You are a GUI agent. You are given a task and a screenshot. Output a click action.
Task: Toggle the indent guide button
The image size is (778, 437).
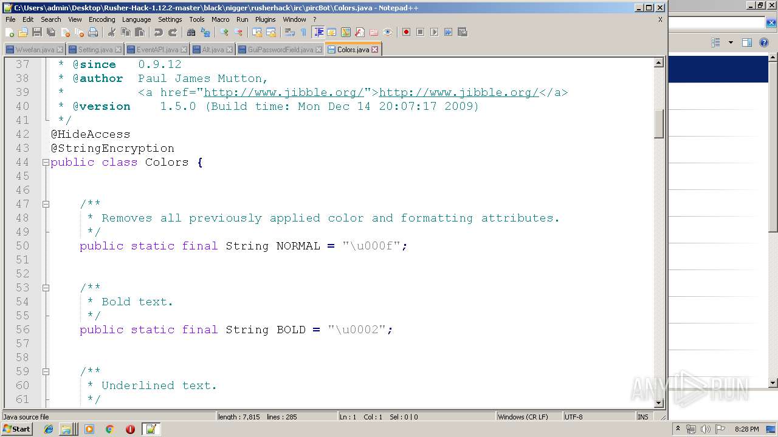(x=318, y=32)
